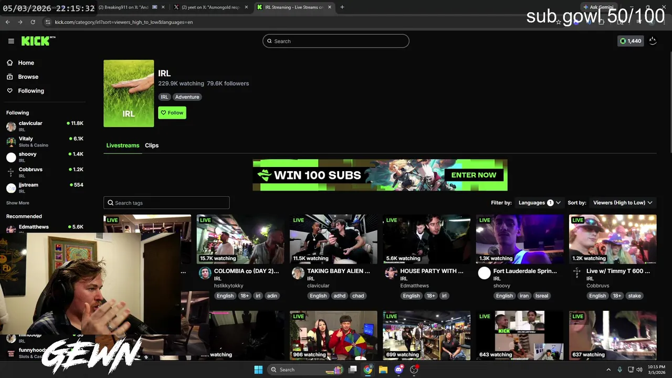Click the heart icon beside Following
Screen dimensions: 672x378
pyautogui.click(x=9, y=91)
